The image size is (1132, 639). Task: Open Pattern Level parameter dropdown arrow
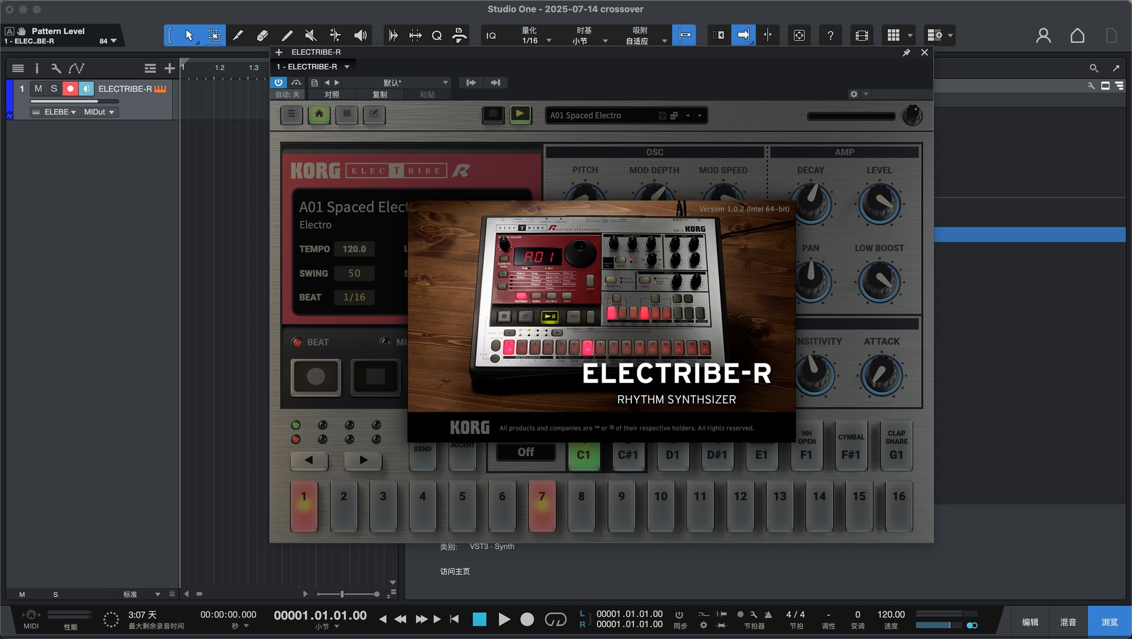coord(113,41)
